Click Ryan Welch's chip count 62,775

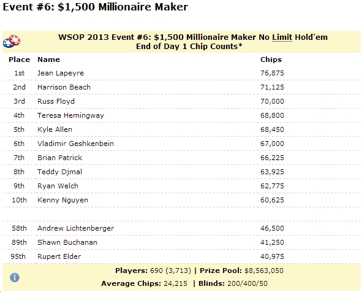tap(272, 186)
